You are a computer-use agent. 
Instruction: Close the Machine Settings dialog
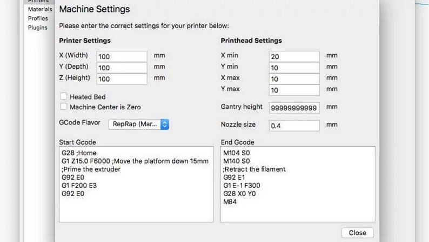[357, 233]
